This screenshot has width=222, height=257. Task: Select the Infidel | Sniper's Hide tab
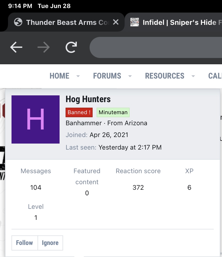173,22
